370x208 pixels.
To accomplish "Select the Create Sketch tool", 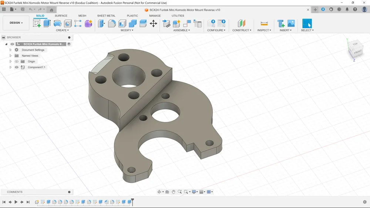I will coord(37,23).
